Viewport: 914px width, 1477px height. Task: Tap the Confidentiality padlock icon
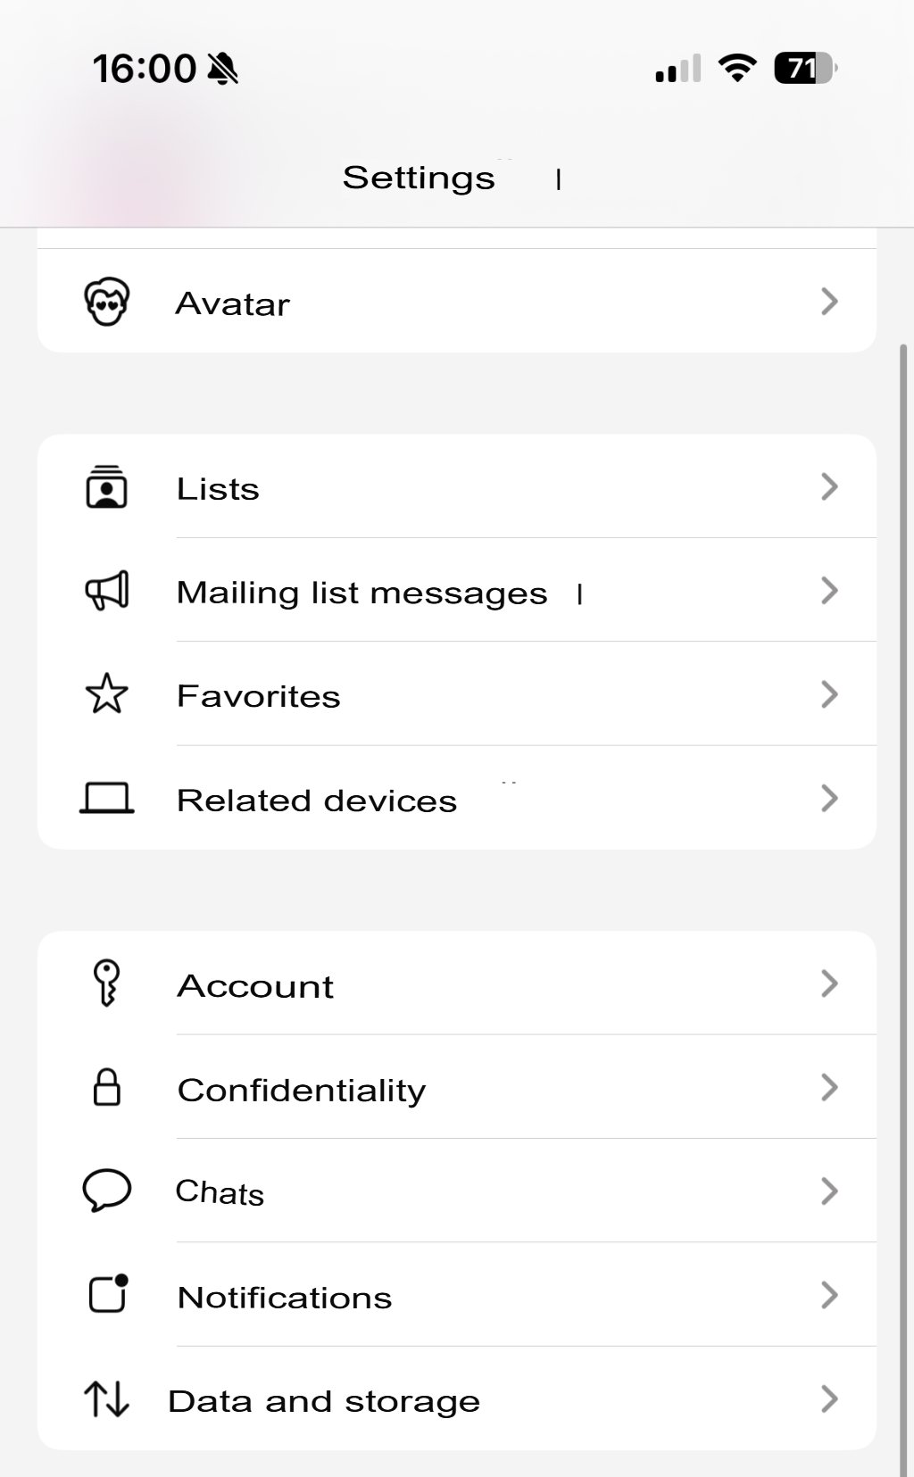point(107,1087)
